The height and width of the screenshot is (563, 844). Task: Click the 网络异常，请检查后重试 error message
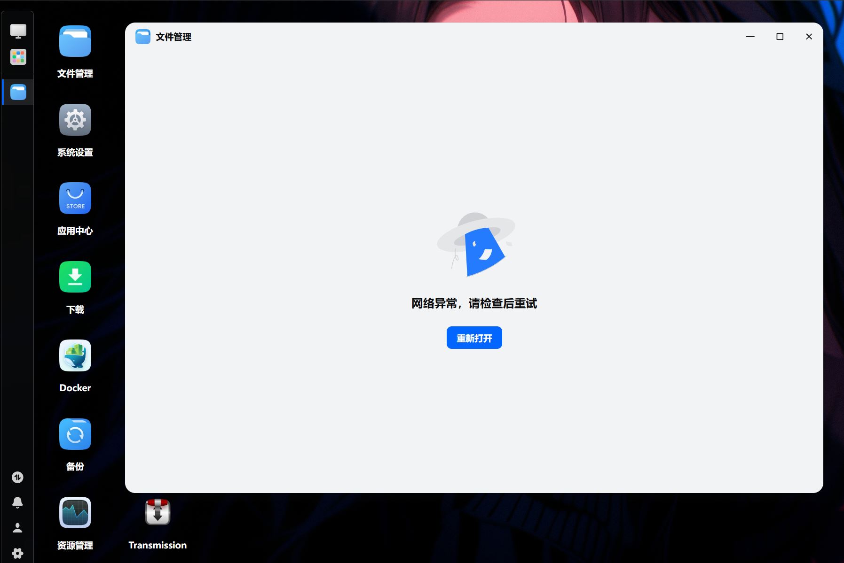click(x=474, y=304)
